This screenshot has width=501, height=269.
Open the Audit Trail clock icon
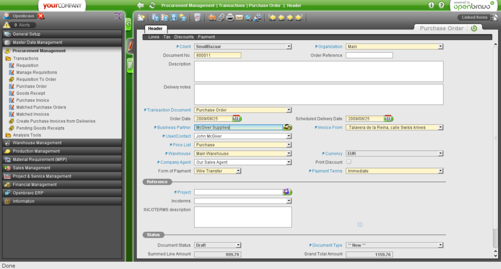coord(257,18)
